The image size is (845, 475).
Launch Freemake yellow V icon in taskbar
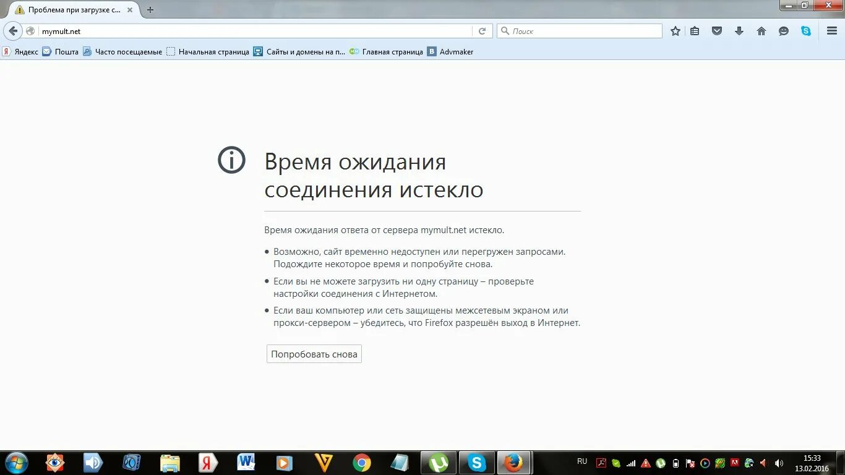324,463
